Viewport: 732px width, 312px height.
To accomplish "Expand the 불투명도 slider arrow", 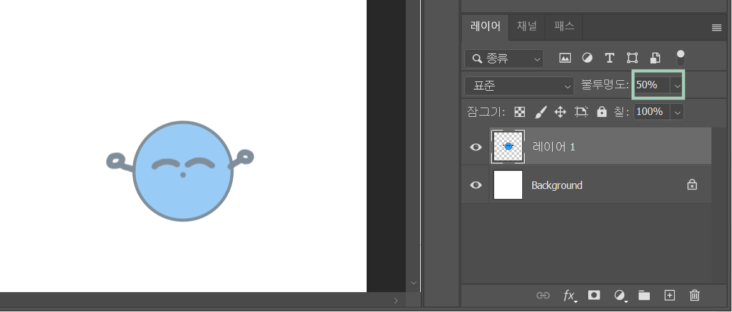I will coord(677,85).
